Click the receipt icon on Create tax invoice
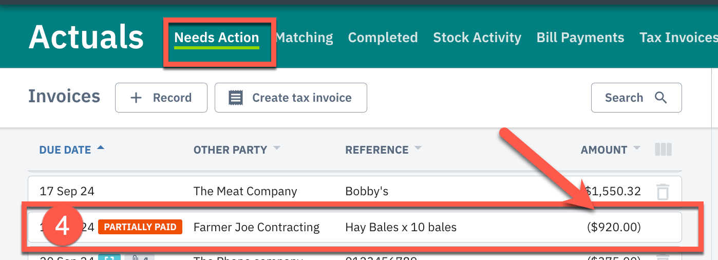The height and width of the screenshot is (260, 718). tap(236, 98)
